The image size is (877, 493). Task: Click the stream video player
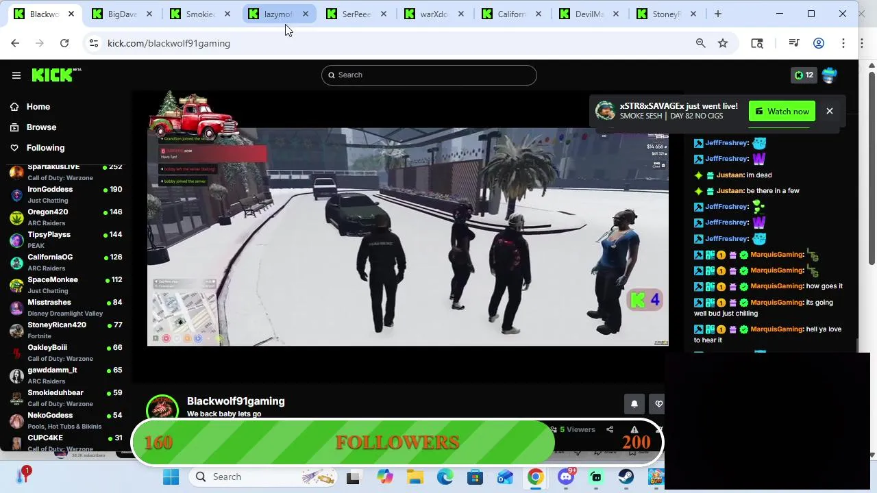pyautogui.click(x=408, y=236)
